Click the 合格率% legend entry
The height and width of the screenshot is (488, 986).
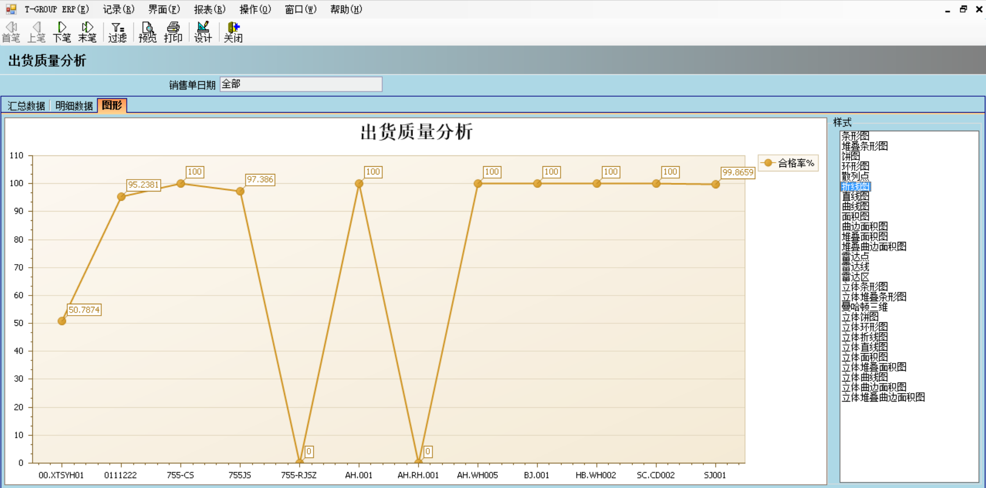(x=788, y=163)
